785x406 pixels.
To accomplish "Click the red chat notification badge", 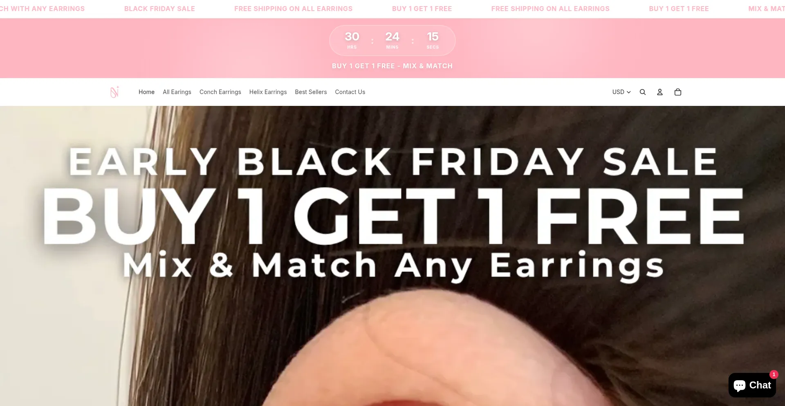I will click(774, 374).
